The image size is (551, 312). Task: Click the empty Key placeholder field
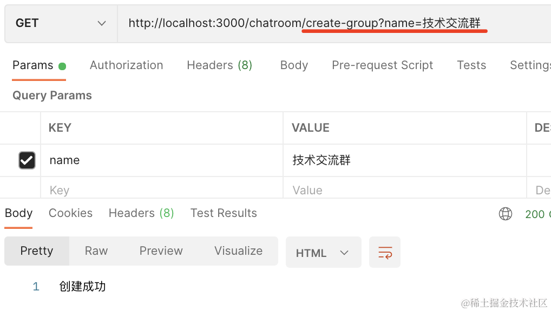pos(161,190)
